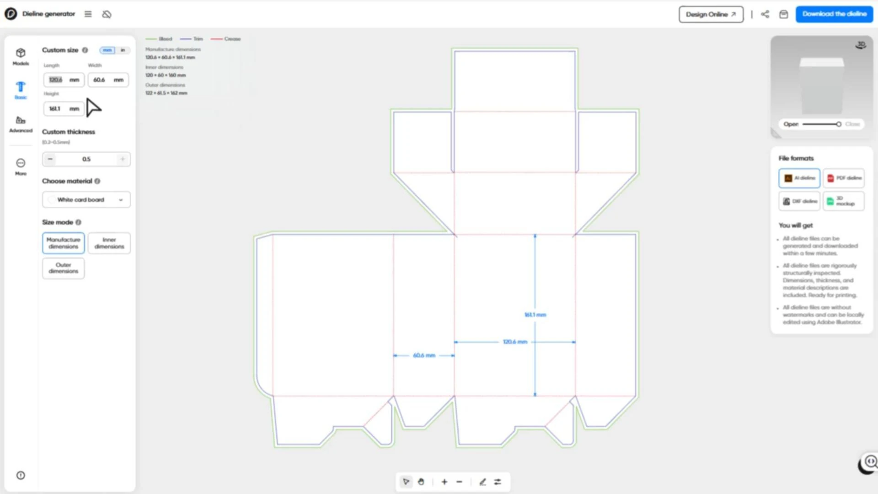Click the Download the dieline button
This screenshot has height=494, width=878.
[x=834, y=14]
